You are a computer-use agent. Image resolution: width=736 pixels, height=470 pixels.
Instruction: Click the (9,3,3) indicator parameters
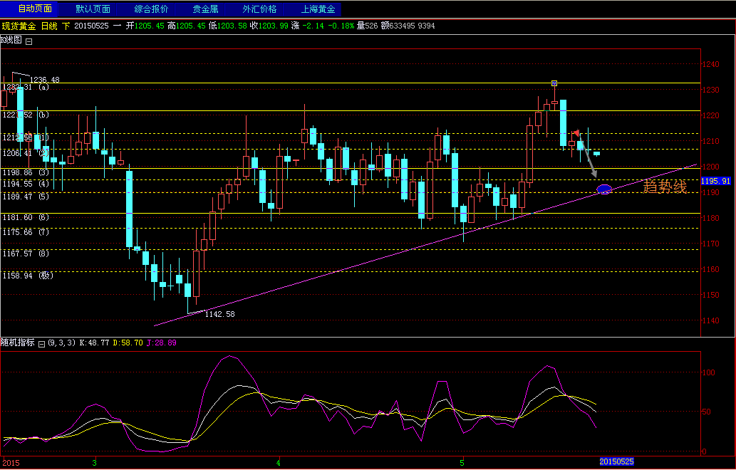coord(62,343)
